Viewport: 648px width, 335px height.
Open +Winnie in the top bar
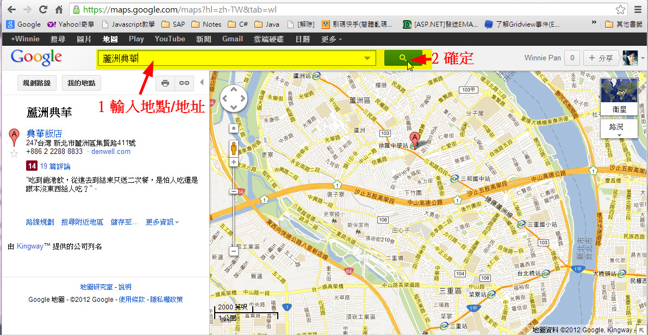25,39
